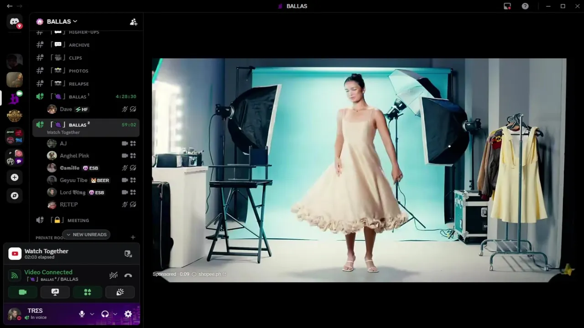Image resolution: width=584 pixels, height=328 pixels.
Task: Disconnect from voice with hang-up icon
Action: click(128, 275)
